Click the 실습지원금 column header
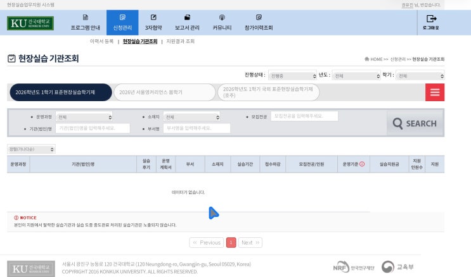 click(389, 164)
